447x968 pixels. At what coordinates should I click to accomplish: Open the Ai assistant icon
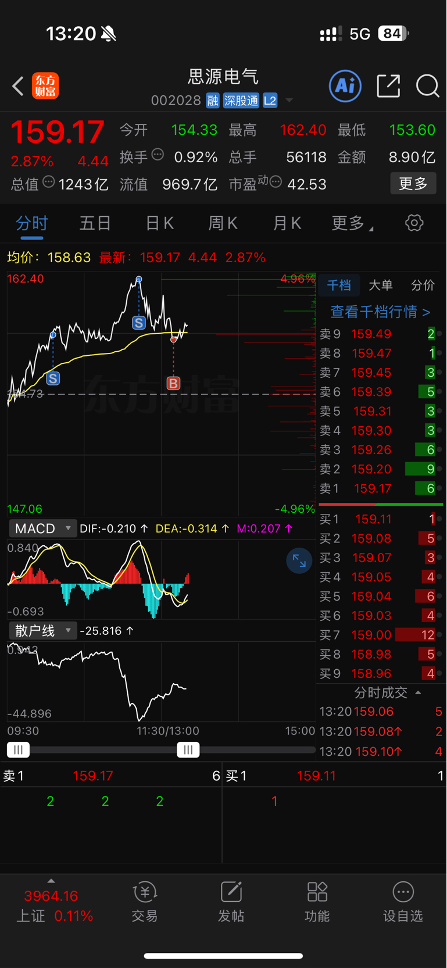(x=345, y=86)
